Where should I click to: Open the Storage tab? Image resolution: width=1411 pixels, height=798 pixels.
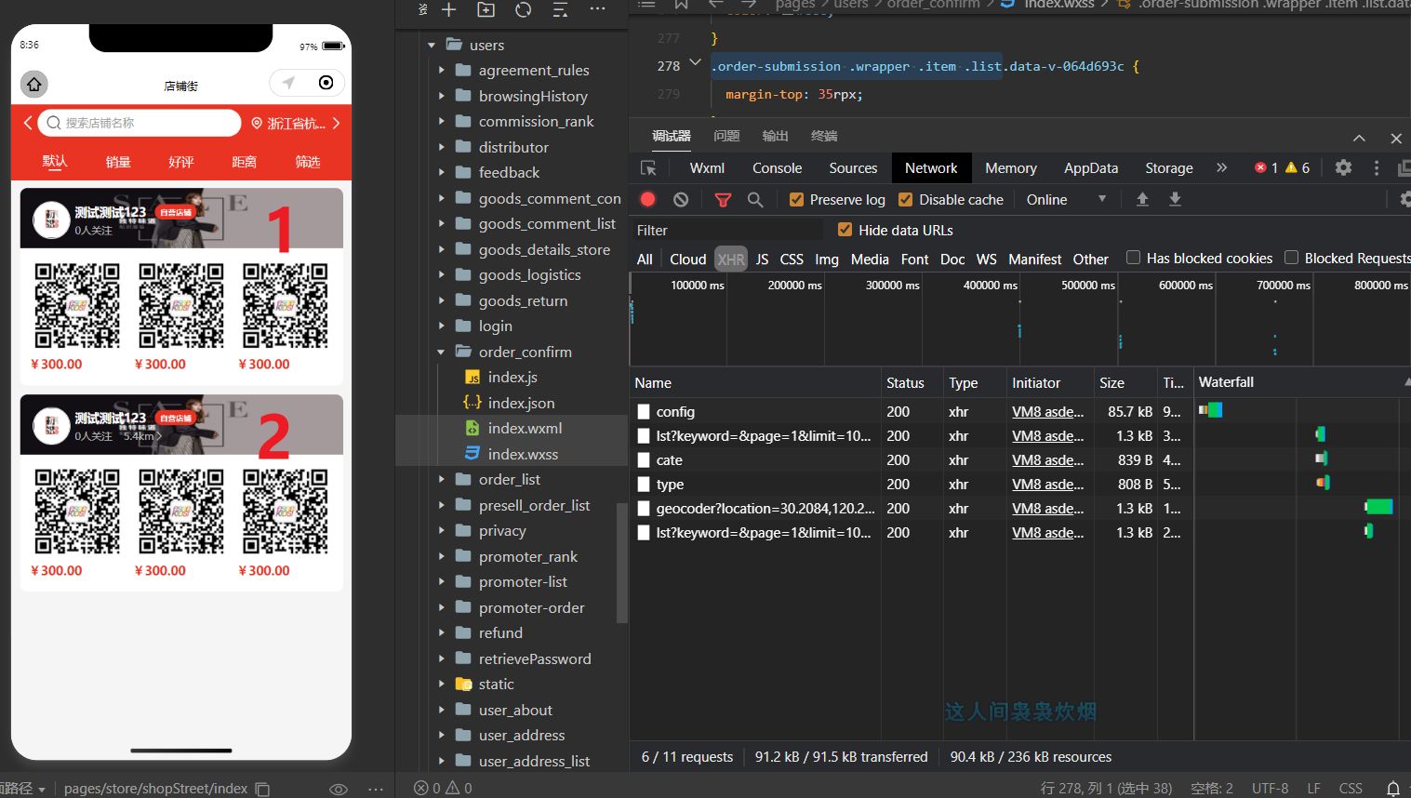pos(1169,167)
